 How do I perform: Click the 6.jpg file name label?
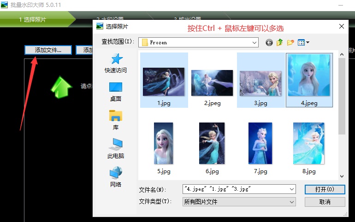212,171
